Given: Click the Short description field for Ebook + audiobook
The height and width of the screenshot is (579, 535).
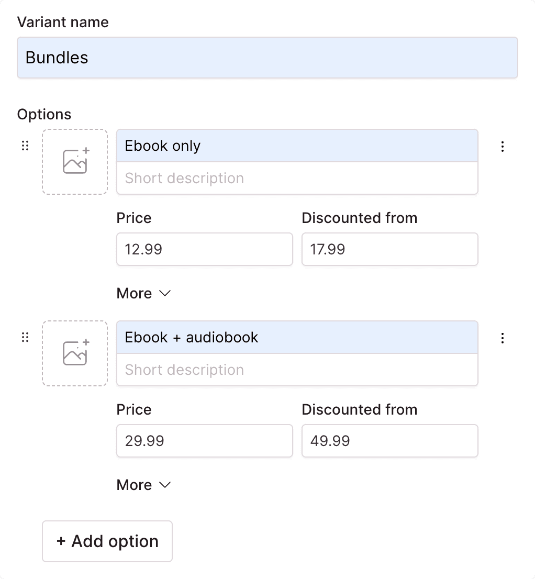Looking at the screenshot, I should (297, 370).
